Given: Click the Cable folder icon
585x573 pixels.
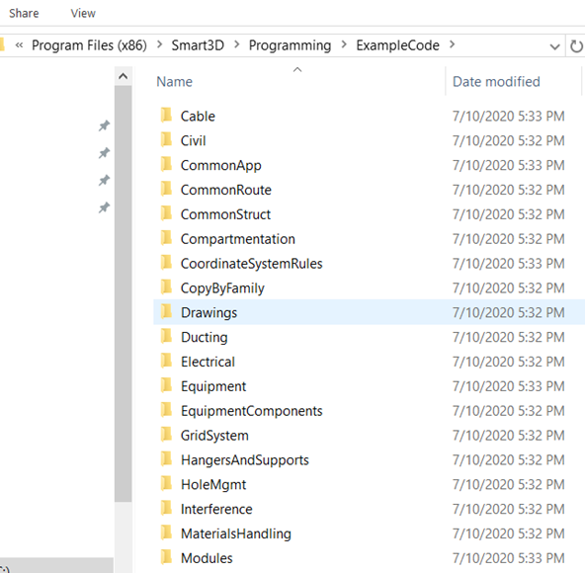Looking at the screenshot, I should pyautogui.click(x=166, y=116).
